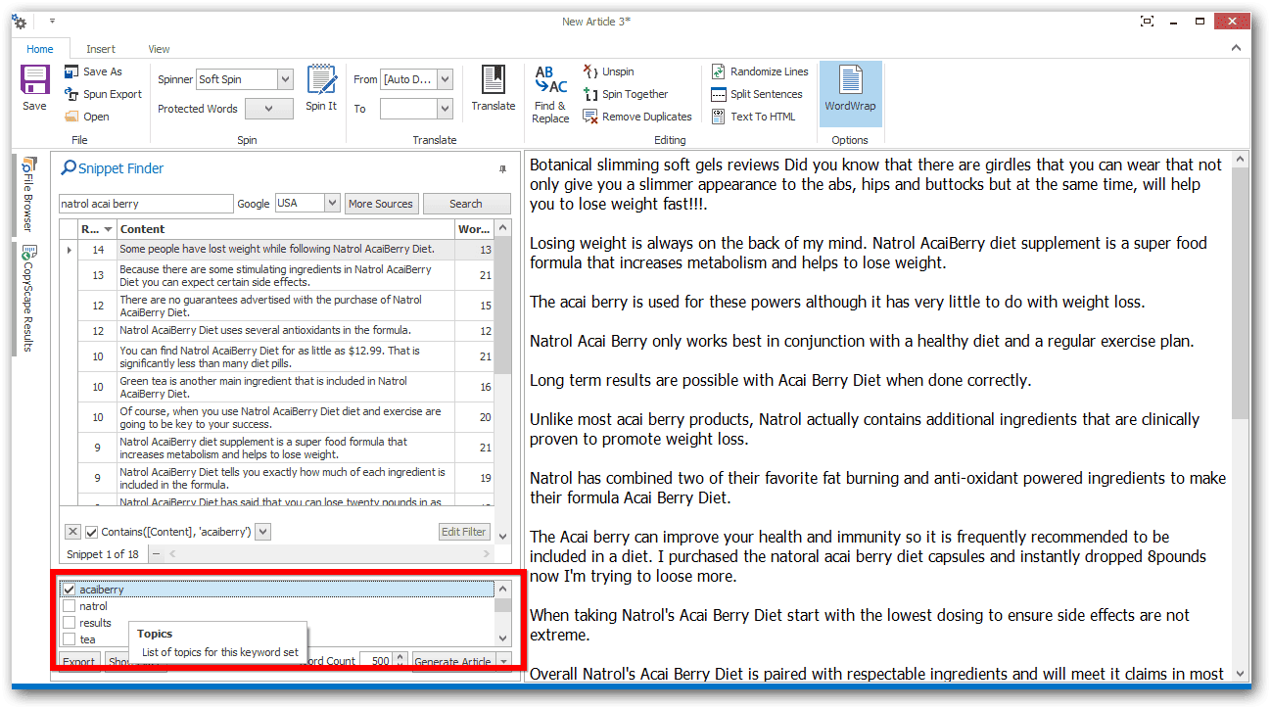This screenshot has width=1271, height=709.
Task: Open the Protected Words dropdown
Action: click(268, 109)
